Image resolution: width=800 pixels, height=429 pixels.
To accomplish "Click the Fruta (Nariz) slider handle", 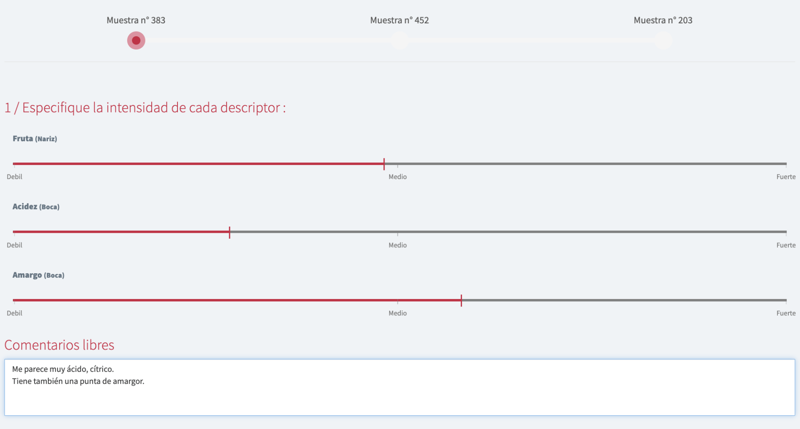I will (384, 164).
